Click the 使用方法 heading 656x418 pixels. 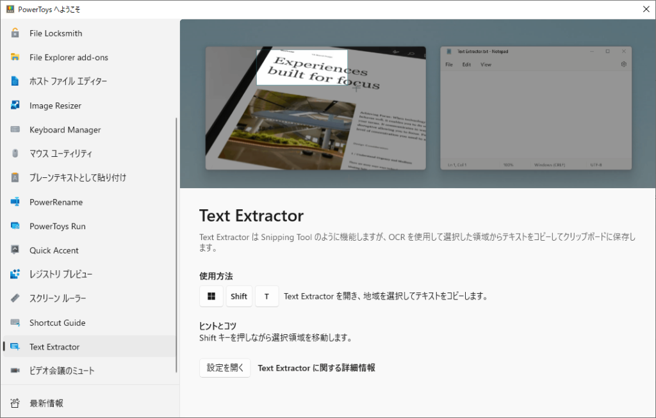[x=216, y=276]
